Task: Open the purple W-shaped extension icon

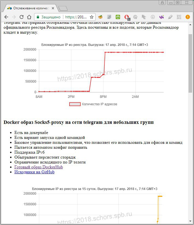Action: pyautogui.click(x=162, y=17)
